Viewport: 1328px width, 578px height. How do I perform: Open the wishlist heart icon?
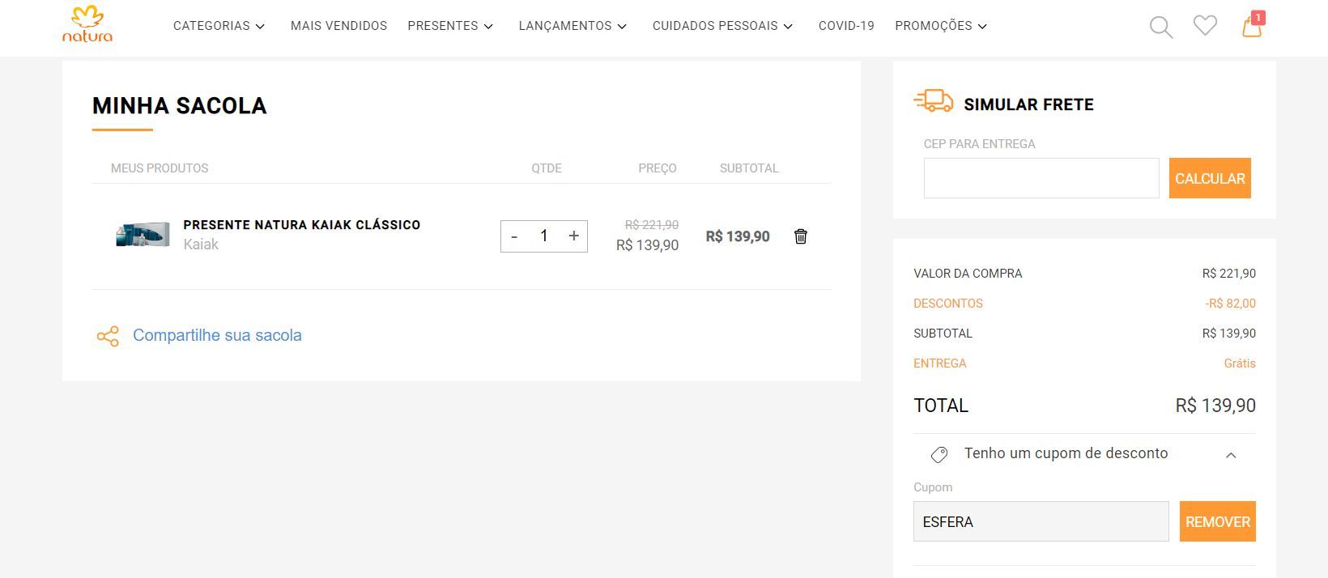coord(1205,26)
